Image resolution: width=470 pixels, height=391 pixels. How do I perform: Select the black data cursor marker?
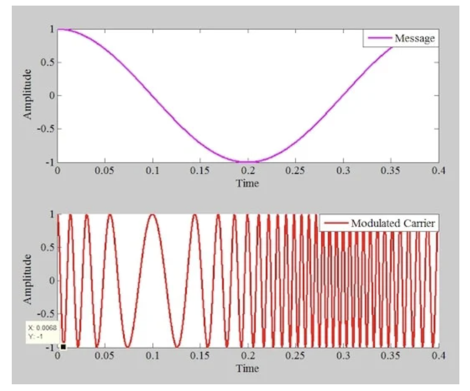63,347
